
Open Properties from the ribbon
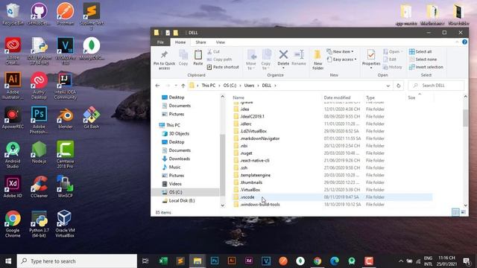371,58
